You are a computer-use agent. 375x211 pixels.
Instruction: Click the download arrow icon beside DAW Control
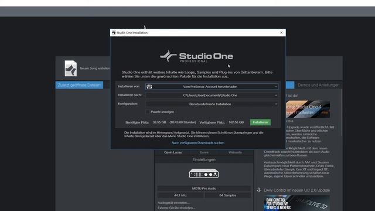pos(258,190)
